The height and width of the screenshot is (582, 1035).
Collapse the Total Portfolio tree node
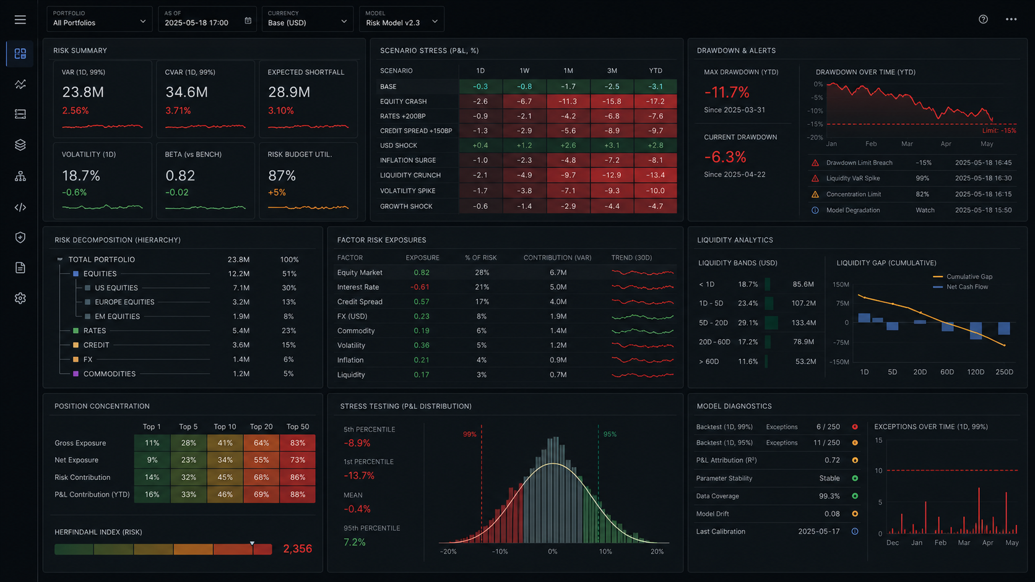[60, 260]
